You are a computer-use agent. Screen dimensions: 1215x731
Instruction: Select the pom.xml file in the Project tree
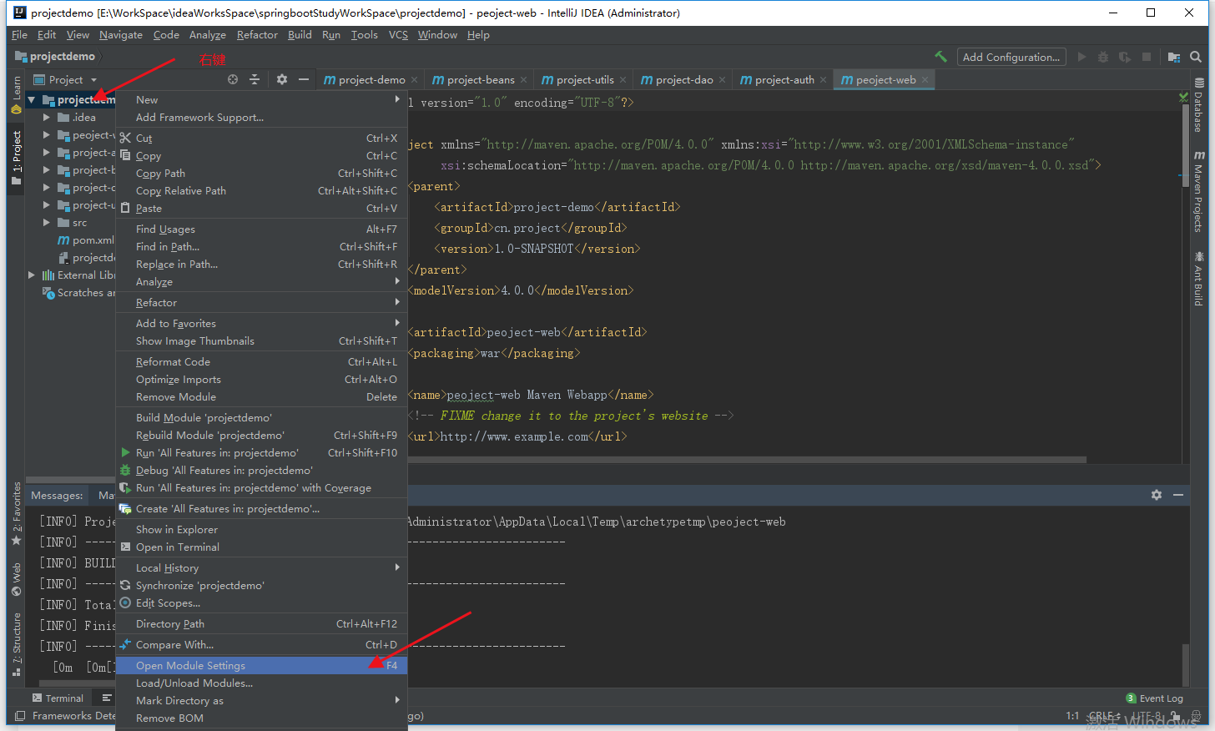(x=86, y=240)
